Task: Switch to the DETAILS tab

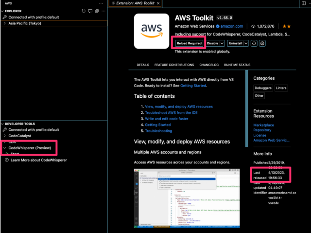Action: pos(143,65)
